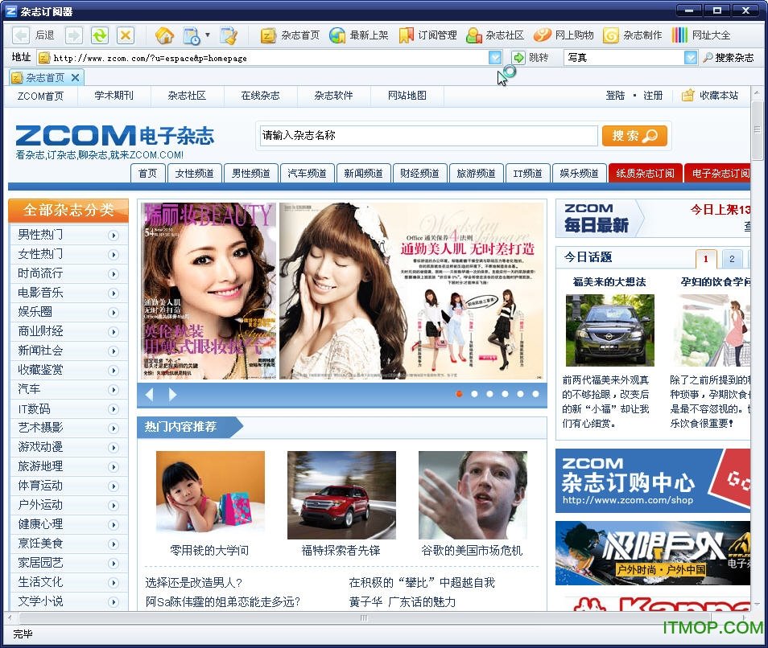Expand the address bar dropdown arrow

495,58
